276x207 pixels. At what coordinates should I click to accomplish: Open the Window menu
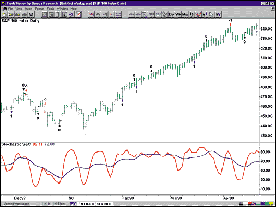pyautogui.click(x=62, y=9)
